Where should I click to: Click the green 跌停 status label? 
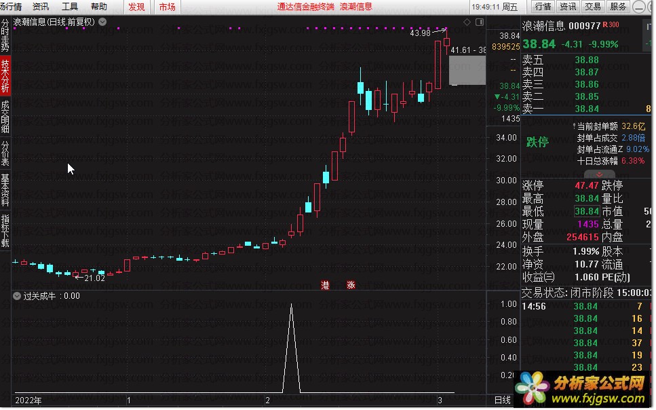tap(537, 143)
